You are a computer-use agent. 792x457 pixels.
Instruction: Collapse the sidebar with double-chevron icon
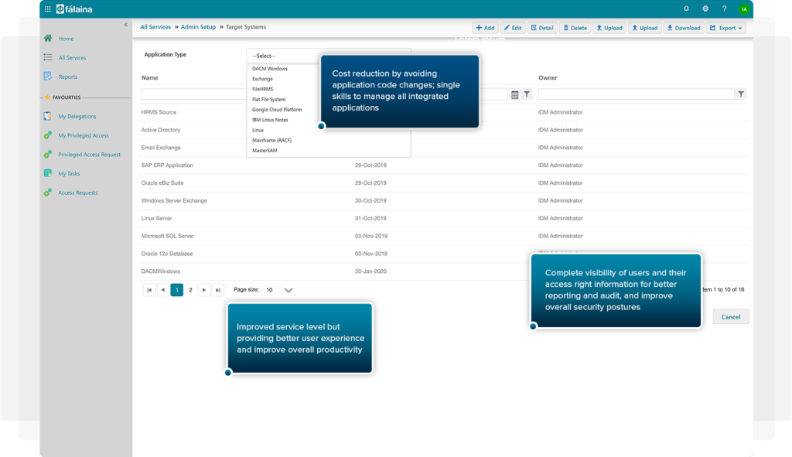click(126, 25)
